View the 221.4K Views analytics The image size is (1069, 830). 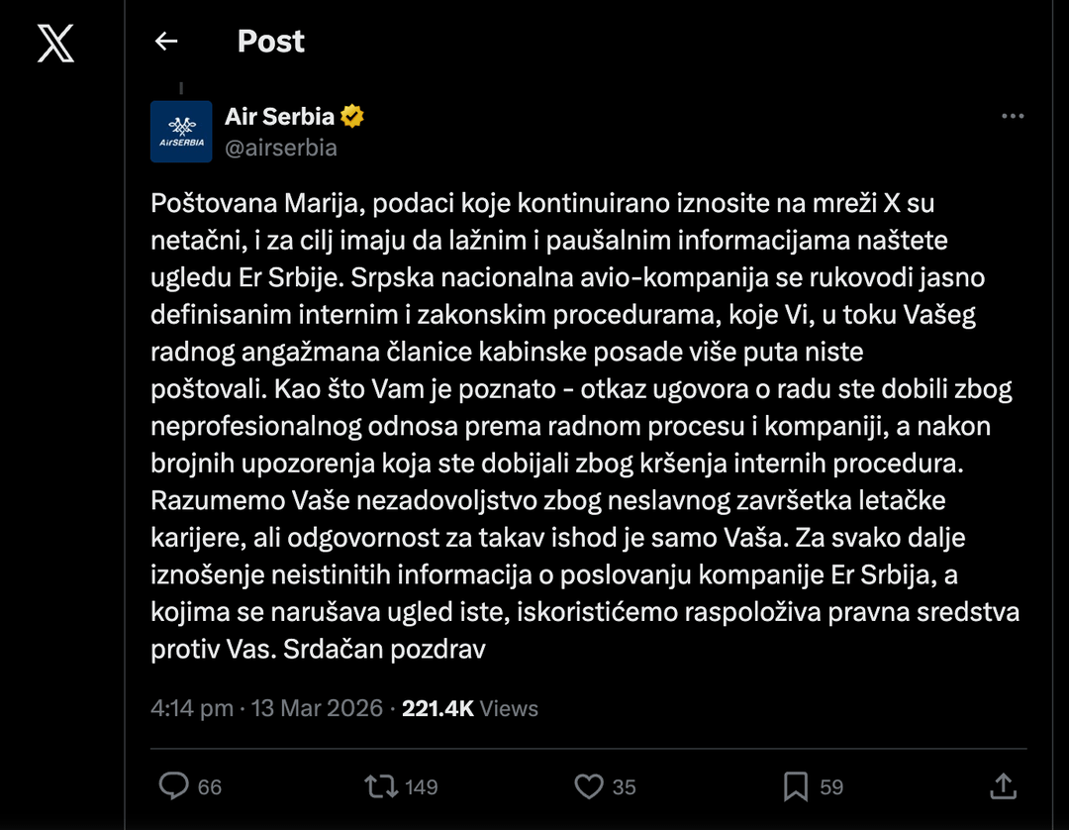(x=470, y=708)
